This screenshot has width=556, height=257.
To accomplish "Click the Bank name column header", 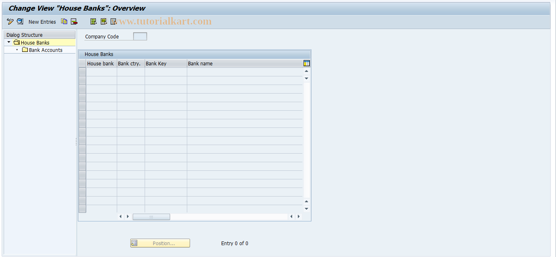I will tap(245, 63).
